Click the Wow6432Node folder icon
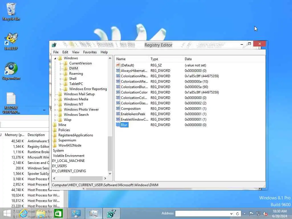292x219 pixels. 55,145
